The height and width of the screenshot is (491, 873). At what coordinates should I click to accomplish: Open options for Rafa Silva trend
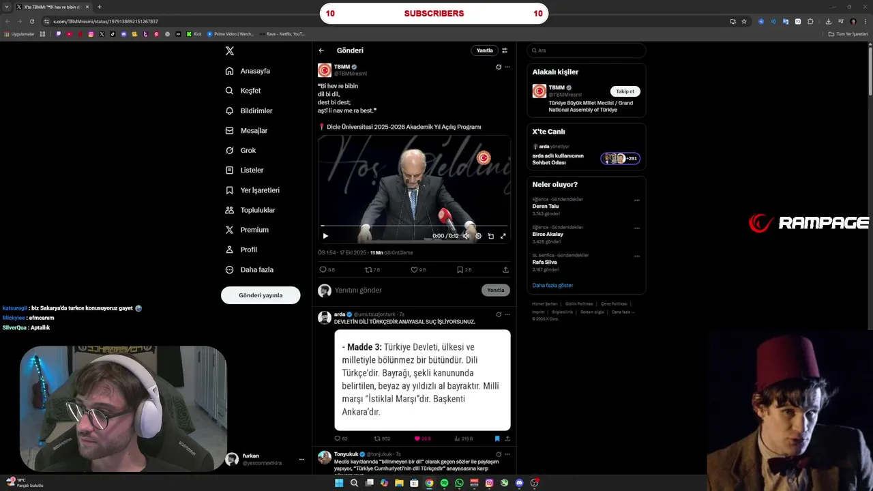click(637, 256)
